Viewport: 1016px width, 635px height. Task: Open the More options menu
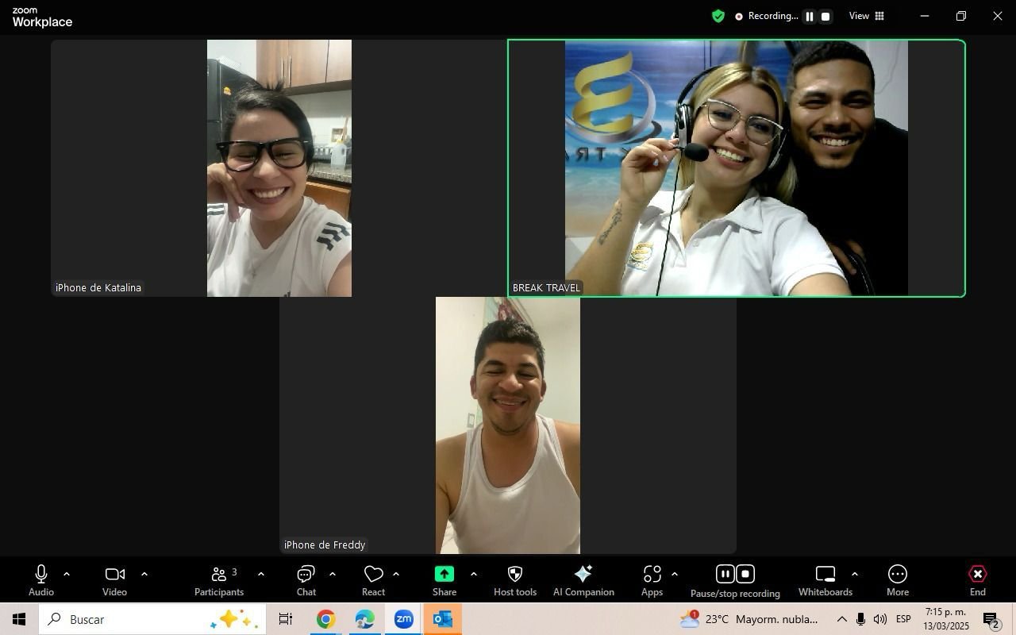pyautogui.click(x=898, y=580)
